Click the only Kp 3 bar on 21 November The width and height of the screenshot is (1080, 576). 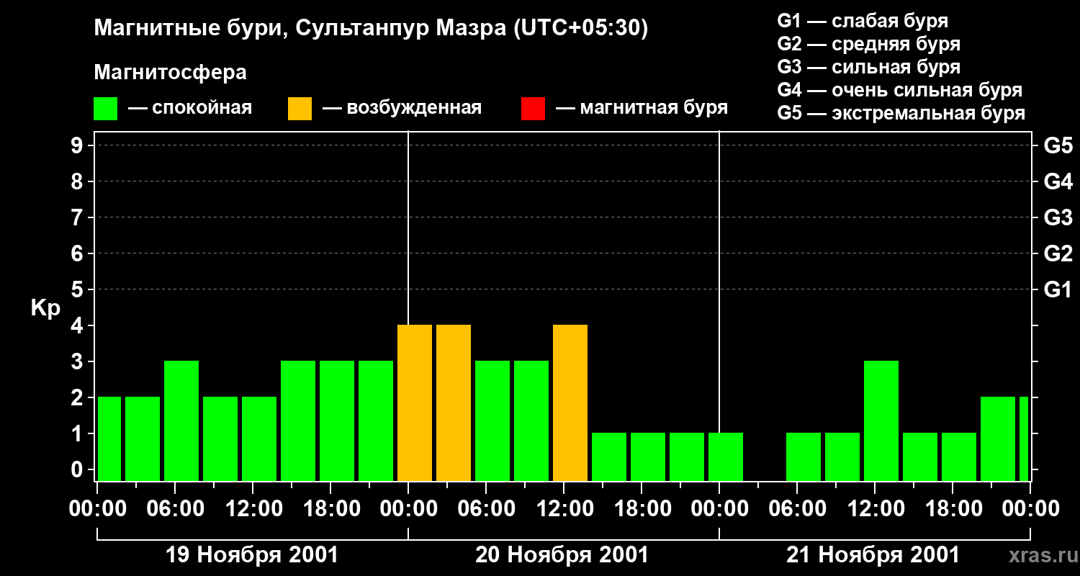coord(881,420)
